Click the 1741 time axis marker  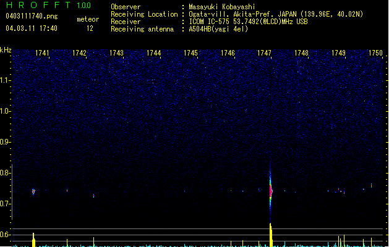point(42,53)
